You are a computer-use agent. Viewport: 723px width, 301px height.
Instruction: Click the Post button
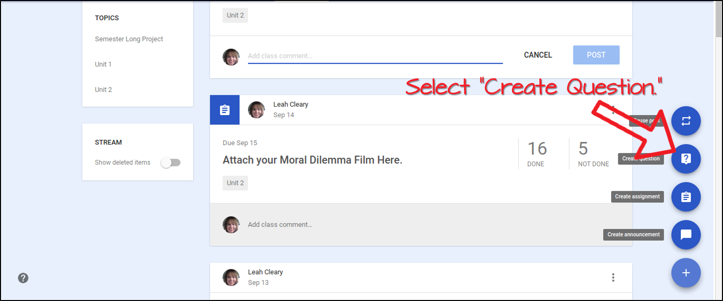pyautogui.click(x=596, y=55)
